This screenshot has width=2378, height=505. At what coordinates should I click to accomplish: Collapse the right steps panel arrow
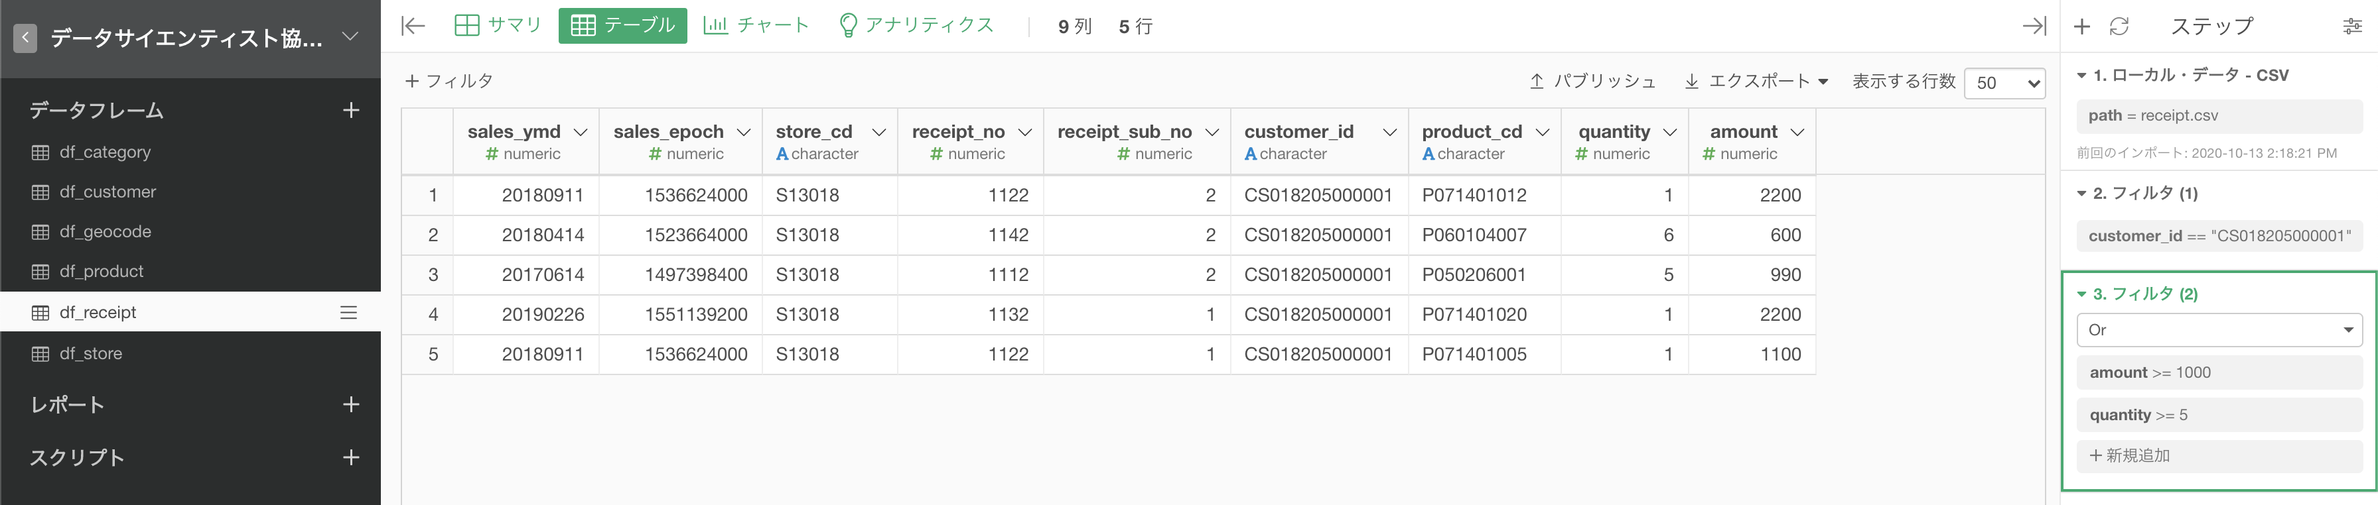click(x=2034, y=26)
